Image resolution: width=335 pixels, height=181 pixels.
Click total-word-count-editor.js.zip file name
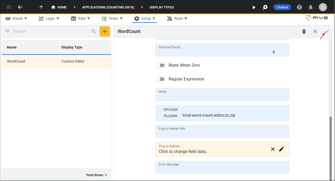tap(209, 115)
